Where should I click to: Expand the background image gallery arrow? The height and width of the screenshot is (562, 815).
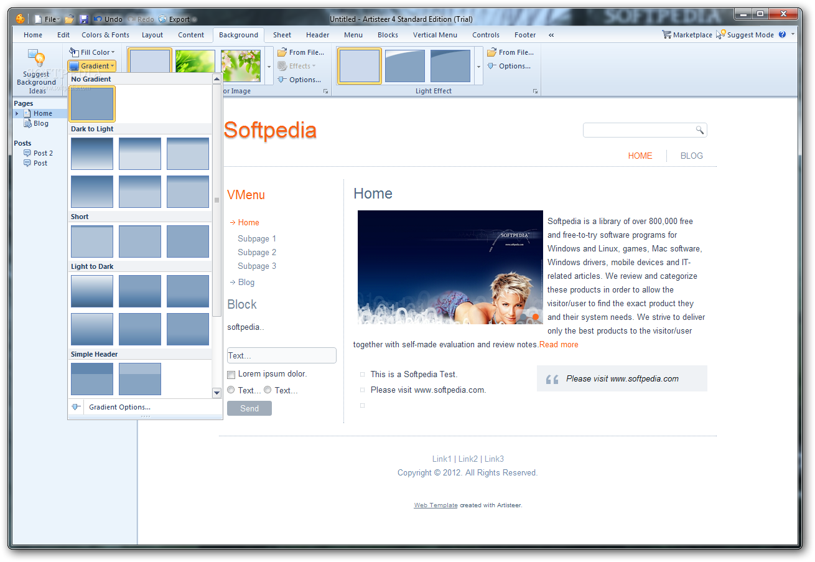click(269, 67)
